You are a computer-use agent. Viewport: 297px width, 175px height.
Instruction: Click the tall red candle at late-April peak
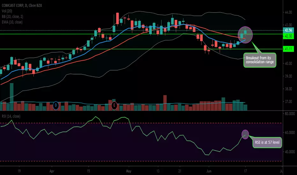pos(118,18)
